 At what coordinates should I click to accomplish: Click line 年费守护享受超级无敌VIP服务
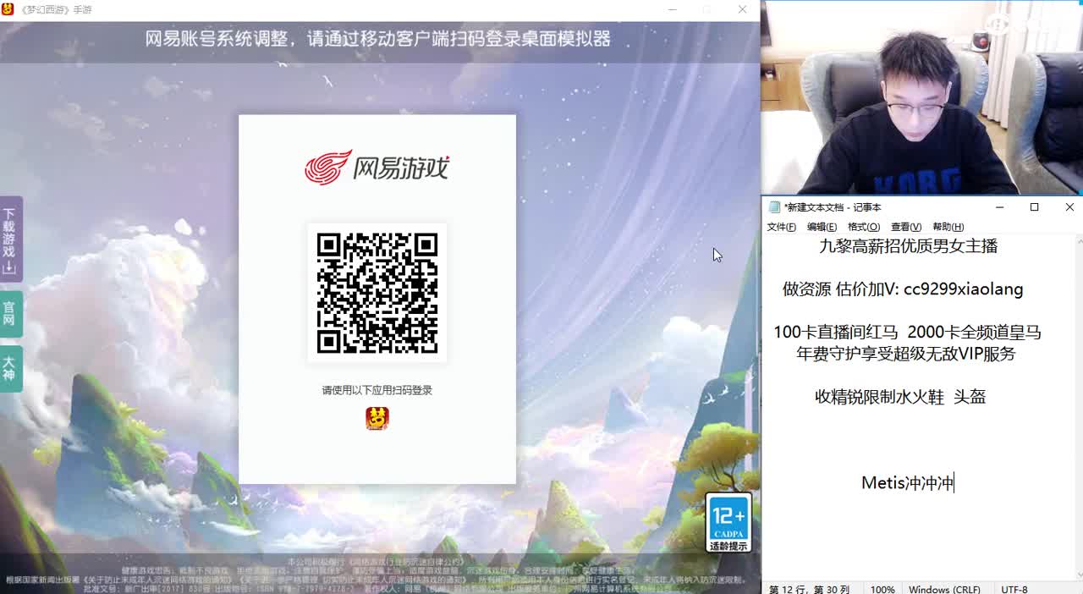(x=905, y=354)
